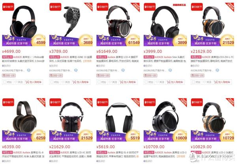The height and width of the screenshot is (164, 237).
Task: Click 加入购物车 for the ¥3999.00 Sine headphones
Action: pos(175,82)
